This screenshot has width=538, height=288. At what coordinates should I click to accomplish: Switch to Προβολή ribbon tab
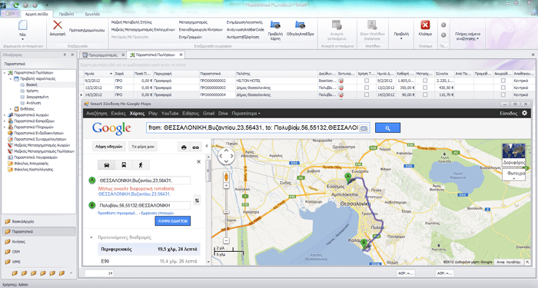point(66,14)
